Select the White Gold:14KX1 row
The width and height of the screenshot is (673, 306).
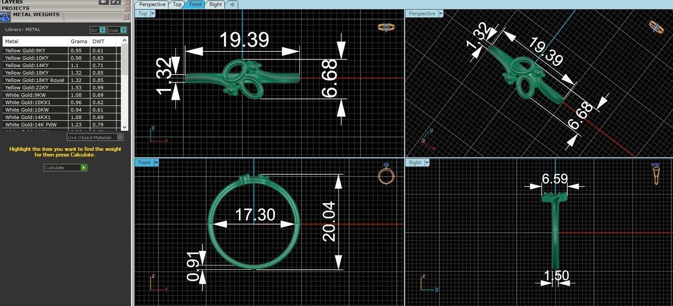pyautogui.click(x=62, y=117)
